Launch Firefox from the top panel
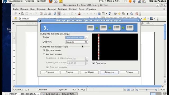The width and height of the screenshot is (169, 95). pos(50,1)
